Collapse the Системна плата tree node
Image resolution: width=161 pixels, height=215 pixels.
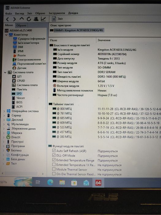[x=5, y=72]
